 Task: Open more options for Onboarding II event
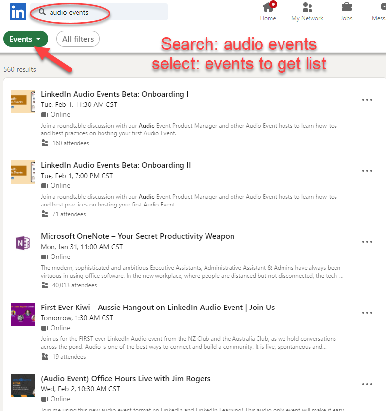click(x=367, y=171)
